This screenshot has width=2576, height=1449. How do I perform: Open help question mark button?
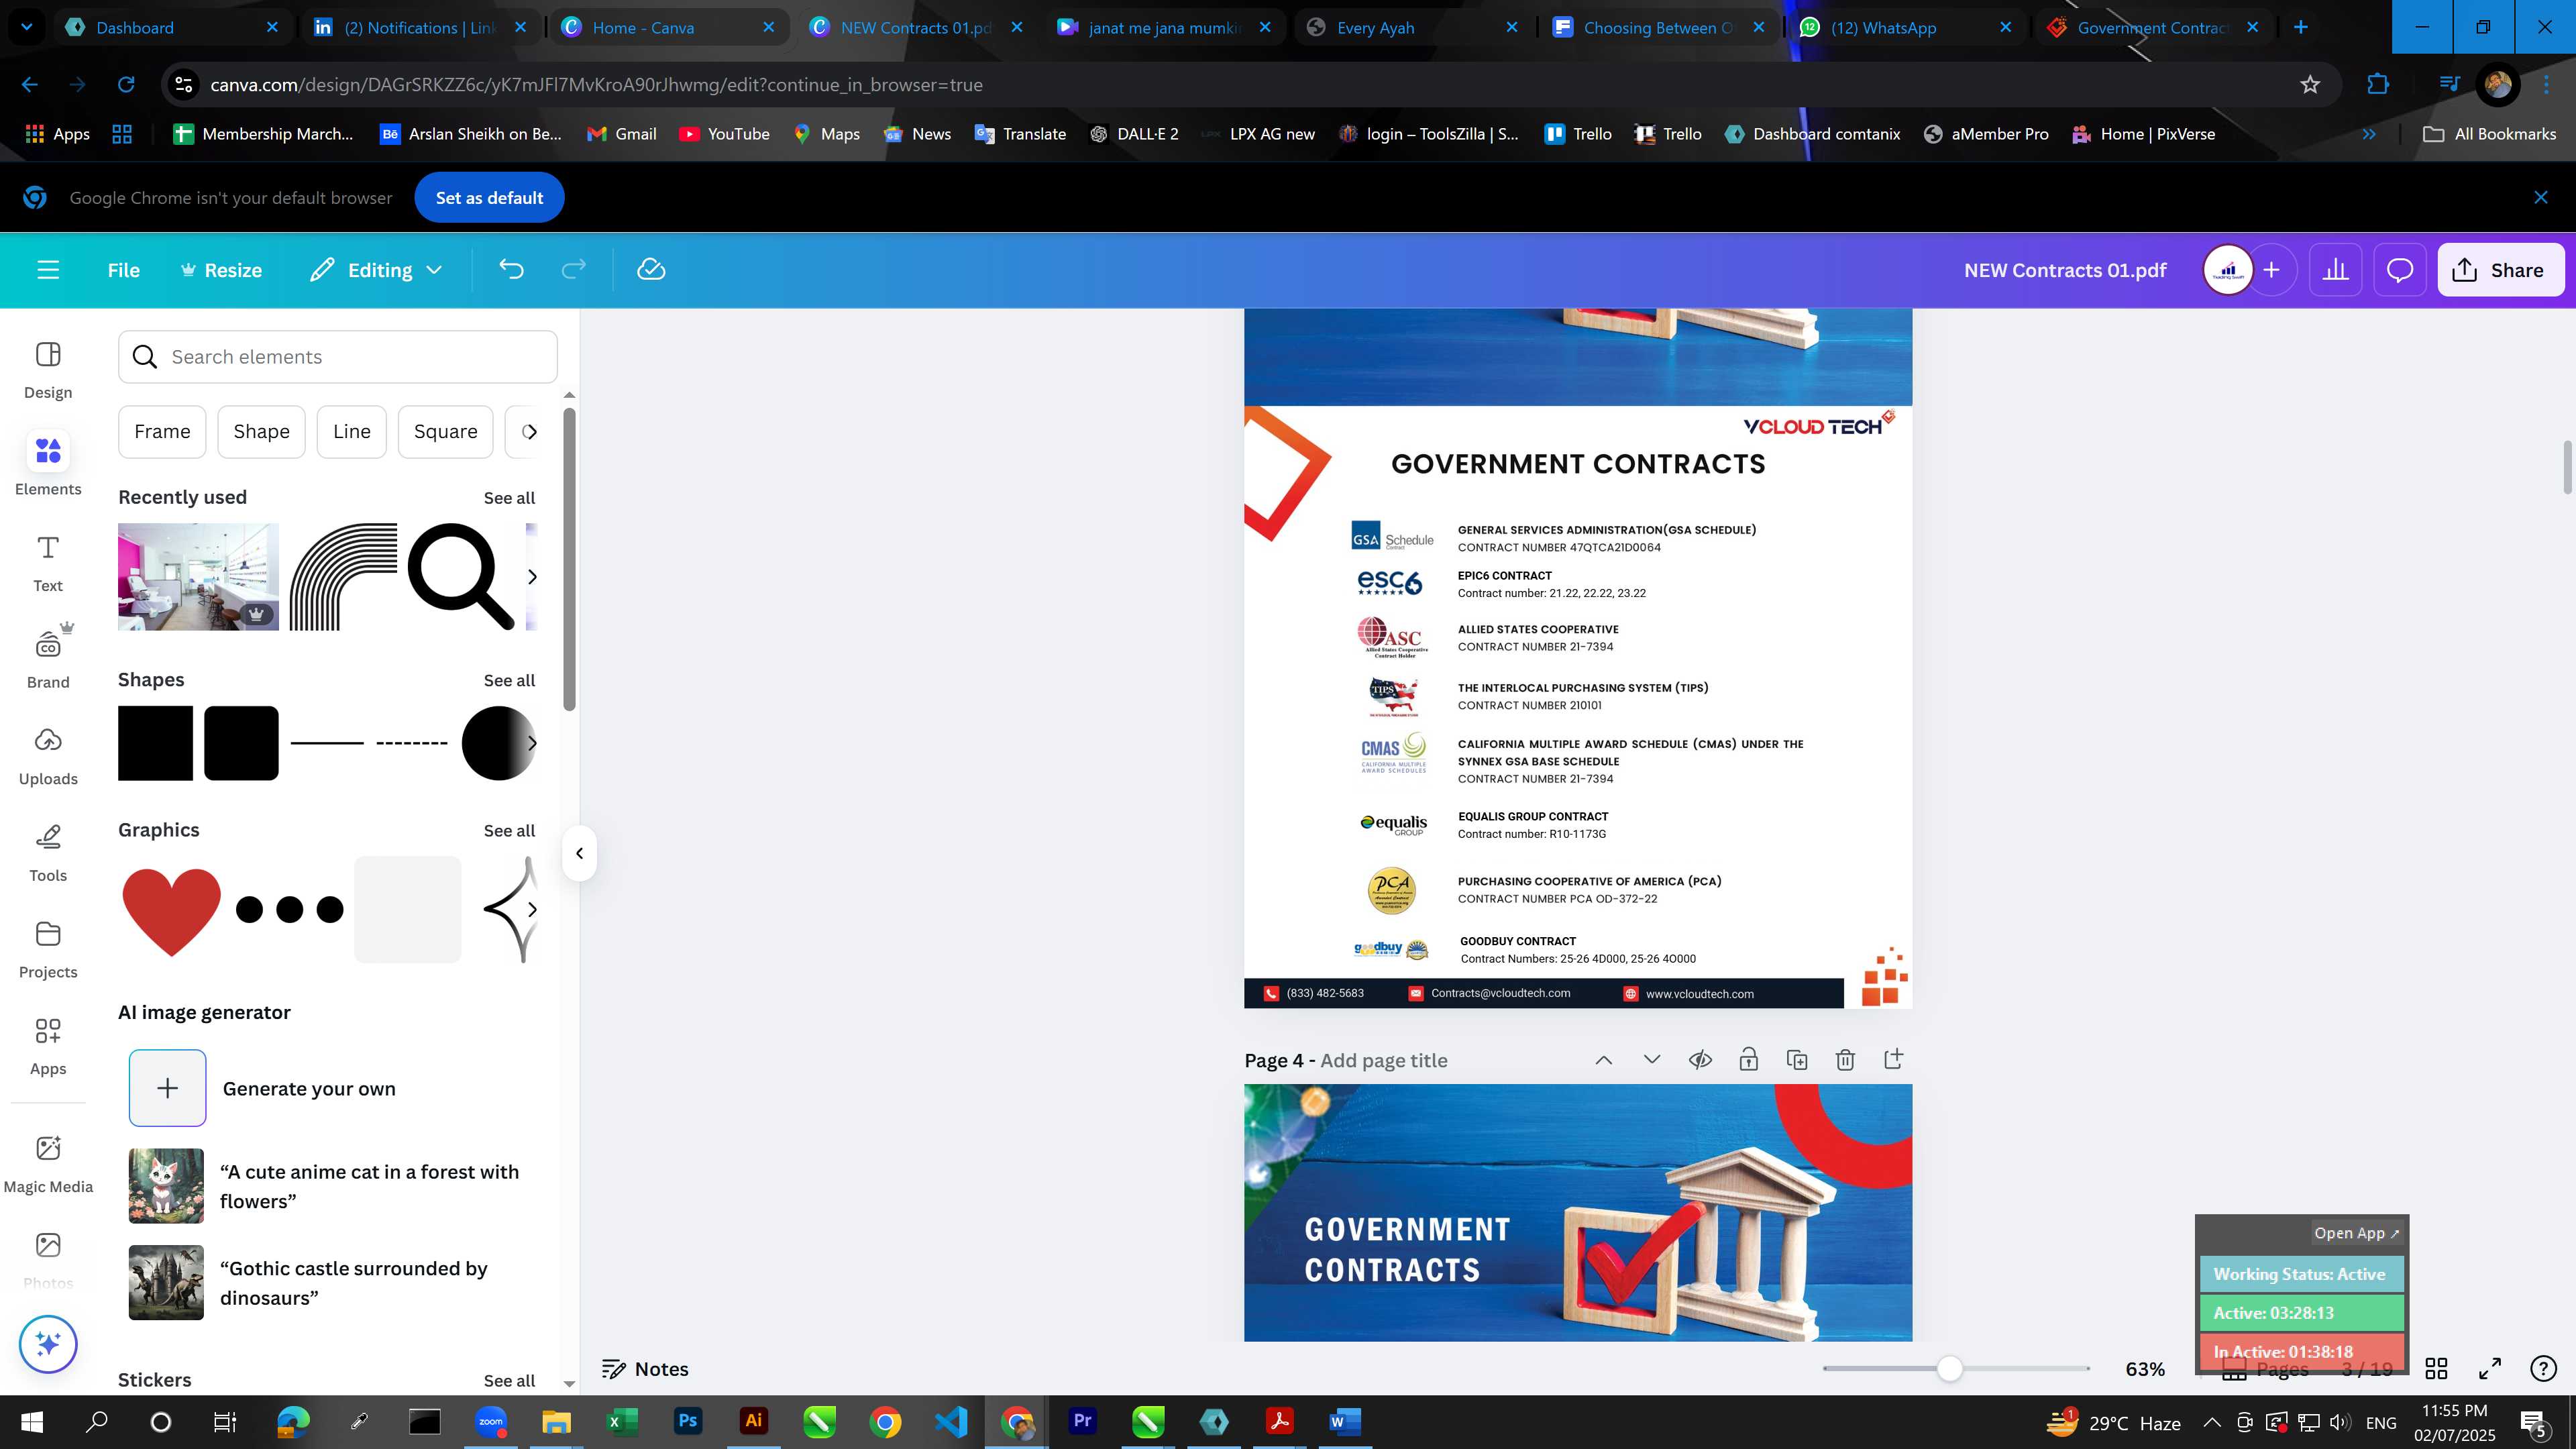(2542, 1368)
